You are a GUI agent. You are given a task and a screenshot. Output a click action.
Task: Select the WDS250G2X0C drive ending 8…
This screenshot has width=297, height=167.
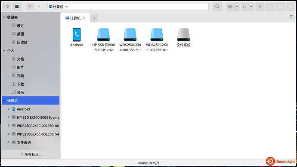pyautogui.click(x=157, y=35)
